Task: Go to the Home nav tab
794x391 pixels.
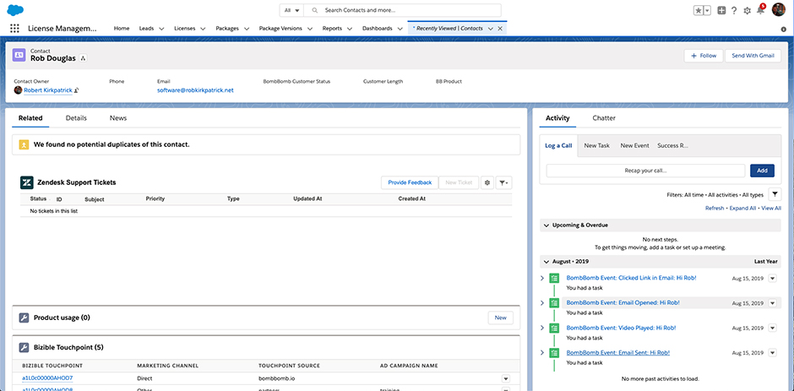Action: [x=122, y=29]
